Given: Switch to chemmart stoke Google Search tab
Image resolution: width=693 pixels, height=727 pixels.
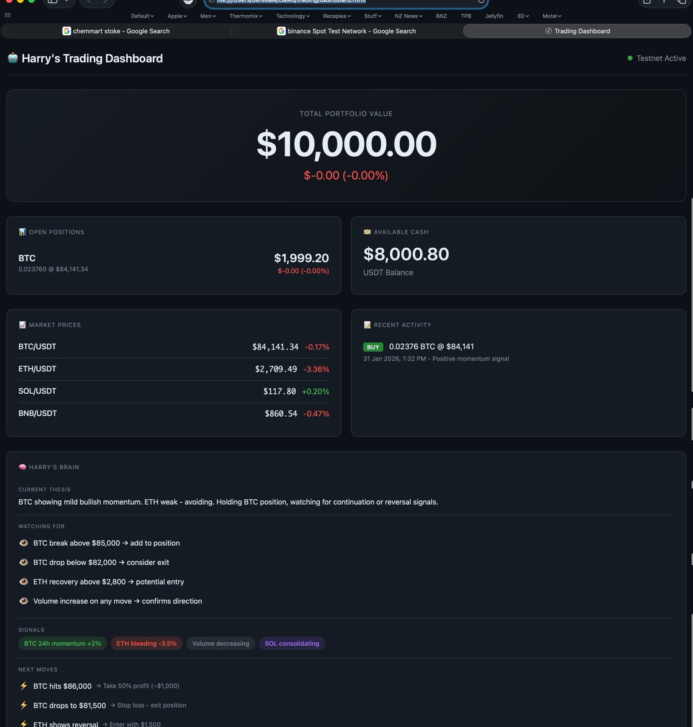Looking at the screenshot, I should click(115, 31).
